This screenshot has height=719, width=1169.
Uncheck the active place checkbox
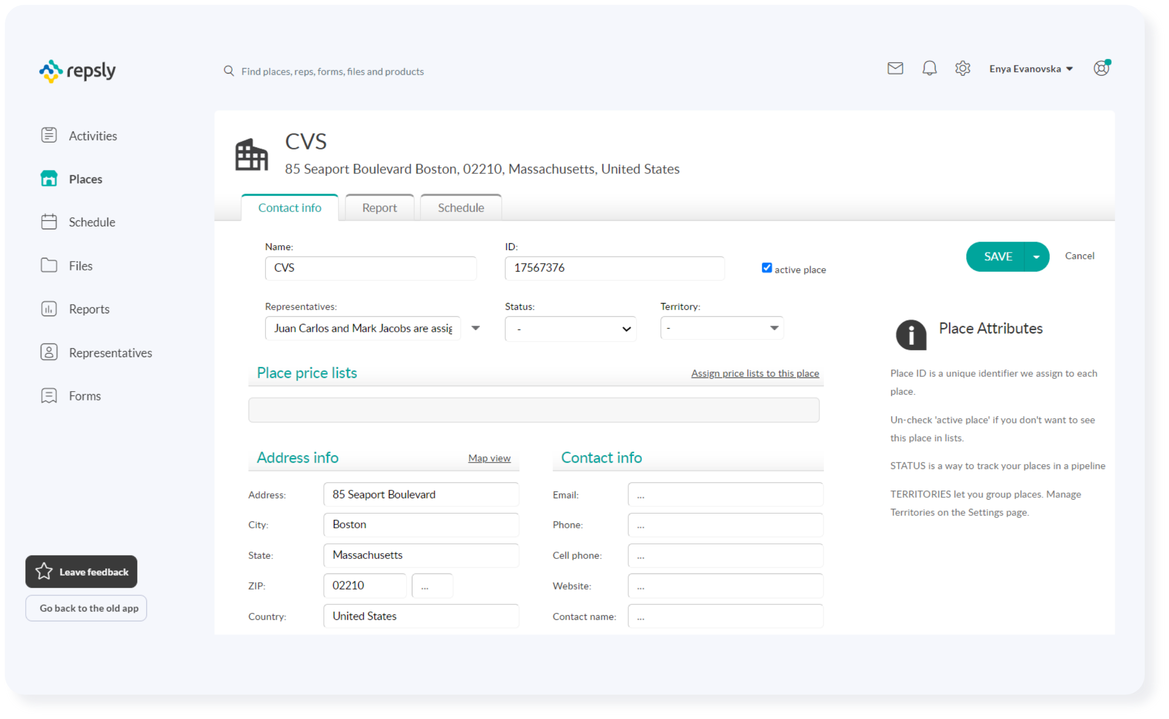(767, 268)
